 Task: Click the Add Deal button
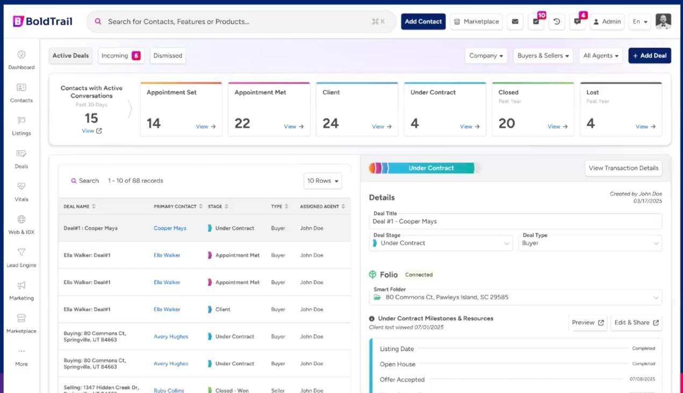[x=650, y=55]
